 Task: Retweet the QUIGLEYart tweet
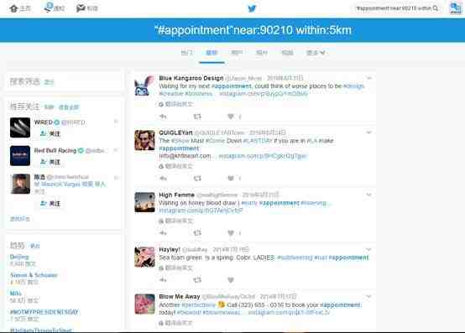[x=197, y=178]
